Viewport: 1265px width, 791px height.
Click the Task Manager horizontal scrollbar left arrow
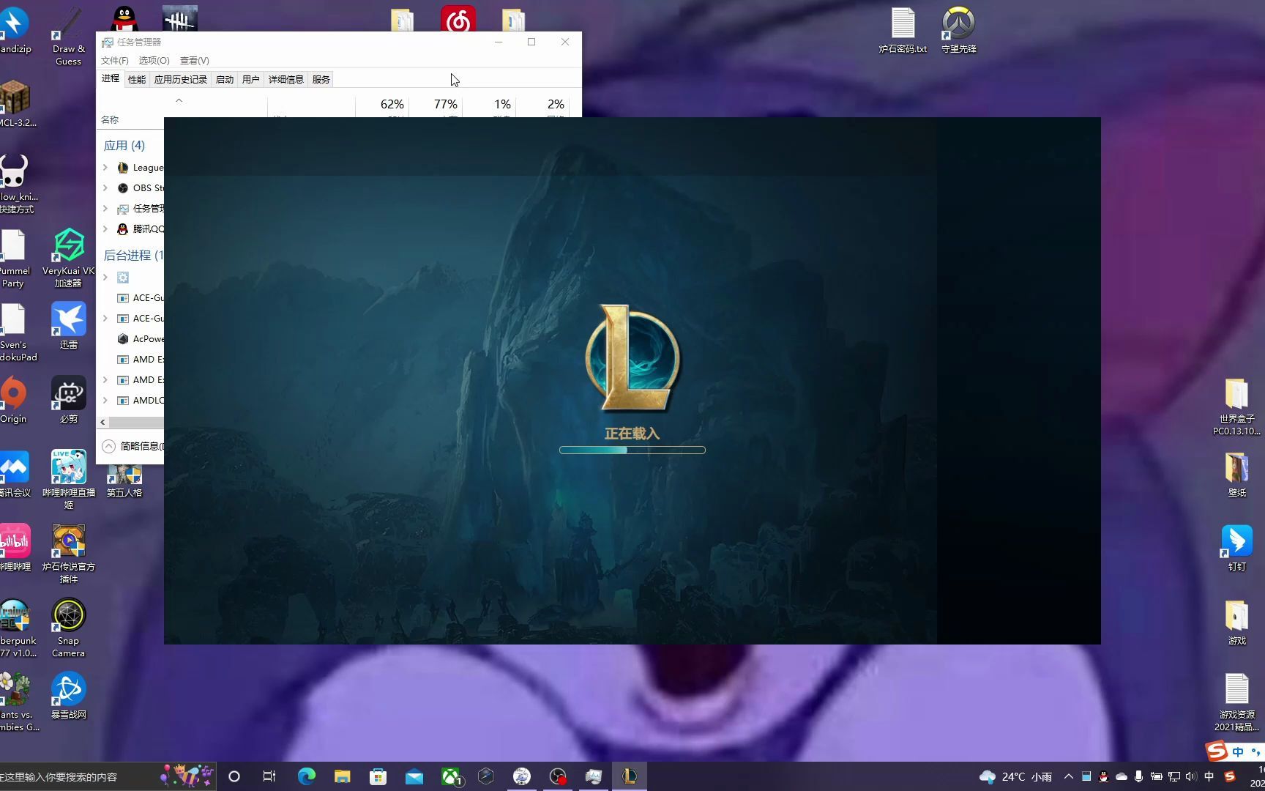click(x=102, y=423)
